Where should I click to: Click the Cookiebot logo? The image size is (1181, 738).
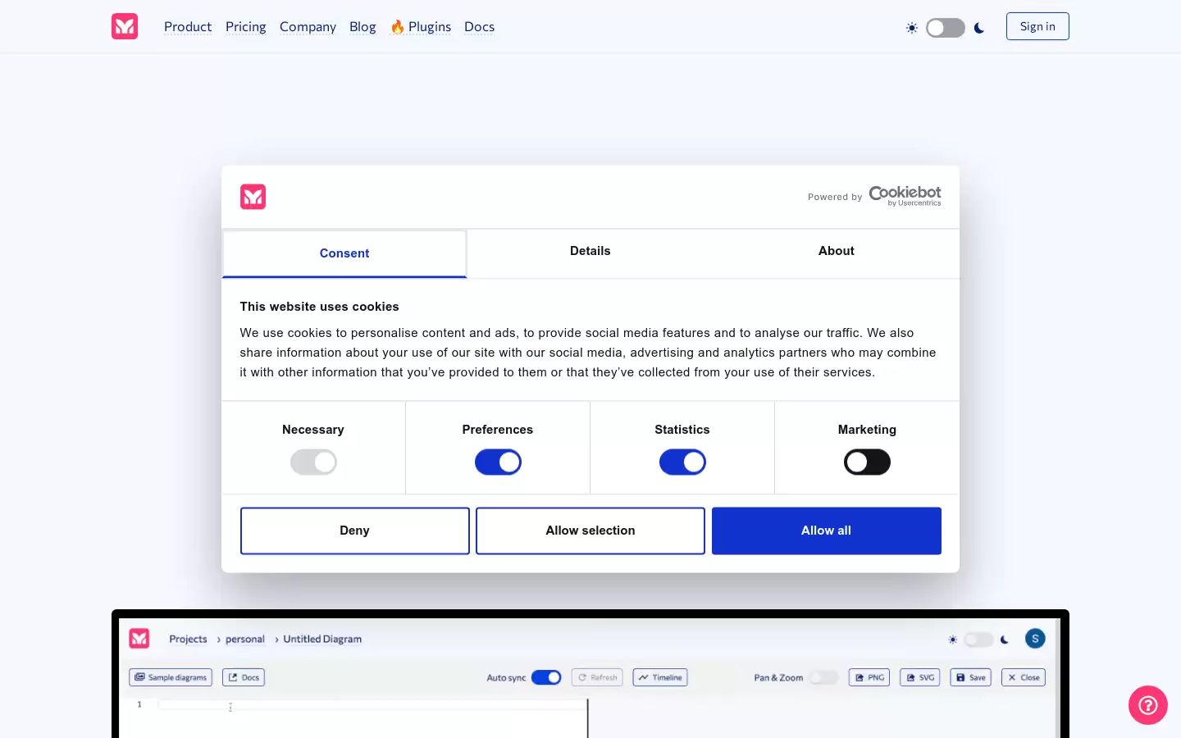[x=905, y=195]
